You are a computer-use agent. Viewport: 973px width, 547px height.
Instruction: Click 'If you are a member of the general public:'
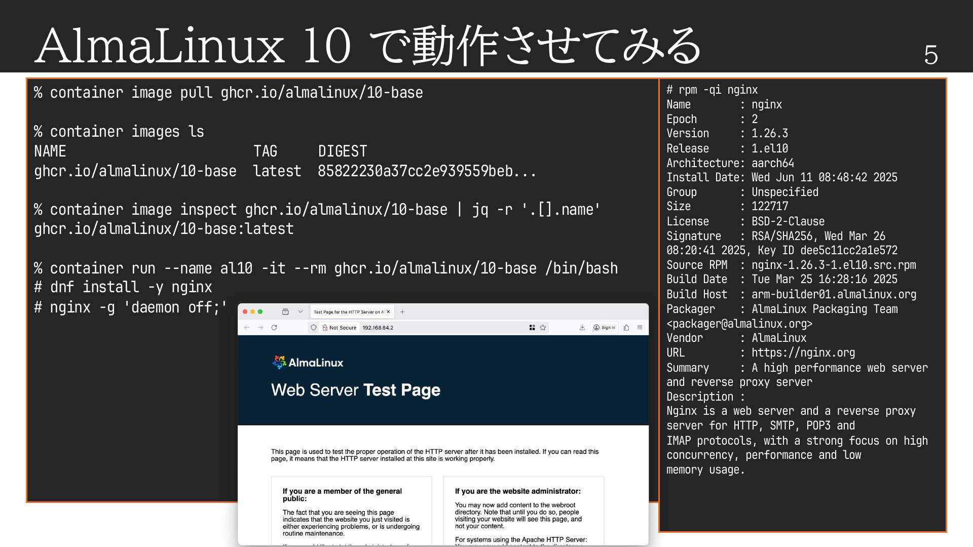(x=342, y=495)
